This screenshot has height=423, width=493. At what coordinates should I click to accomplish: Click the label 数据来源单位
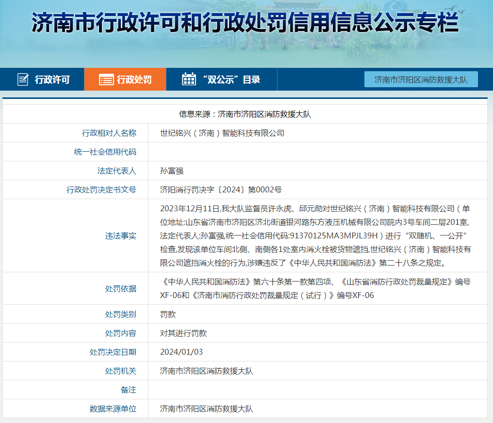pyautogui.click(x=113, y=408)
